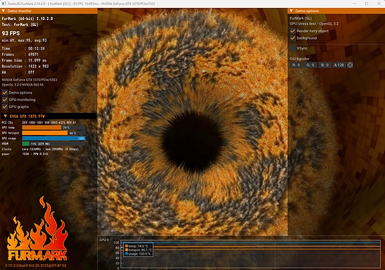385x270 pixels.
Task: Toggle the Demo options checkbox in monitor panel
Action: click(5, 93)
